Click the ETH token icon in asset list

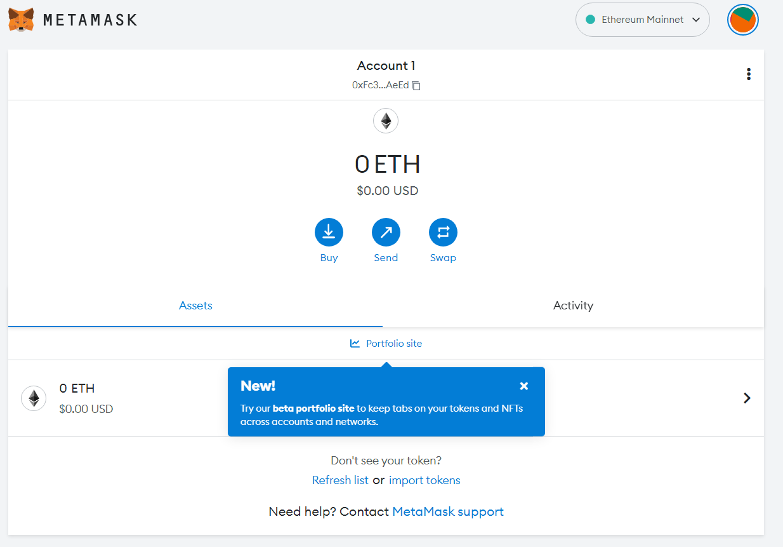coord(34,398)
